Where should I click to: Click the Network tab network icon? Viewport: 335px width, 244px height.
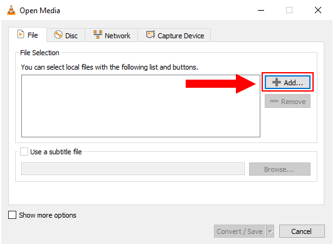point(98,34)
